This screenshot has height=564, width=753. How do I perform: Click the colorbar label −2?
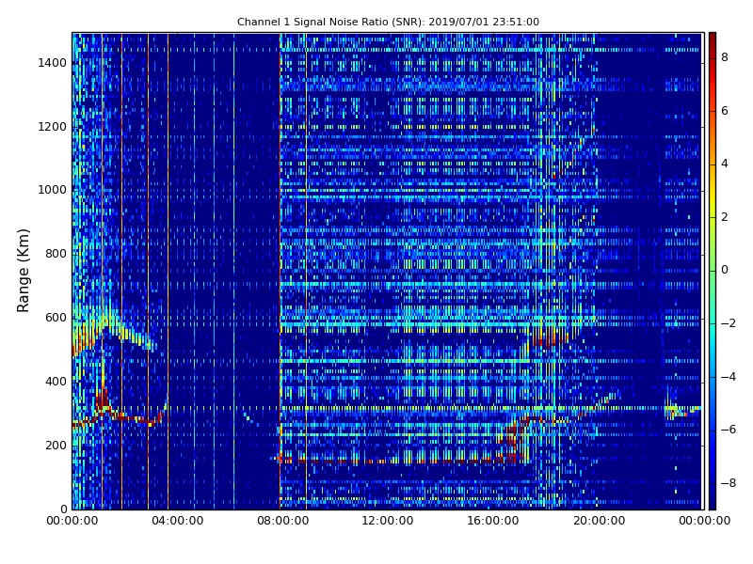coord(729,323)
